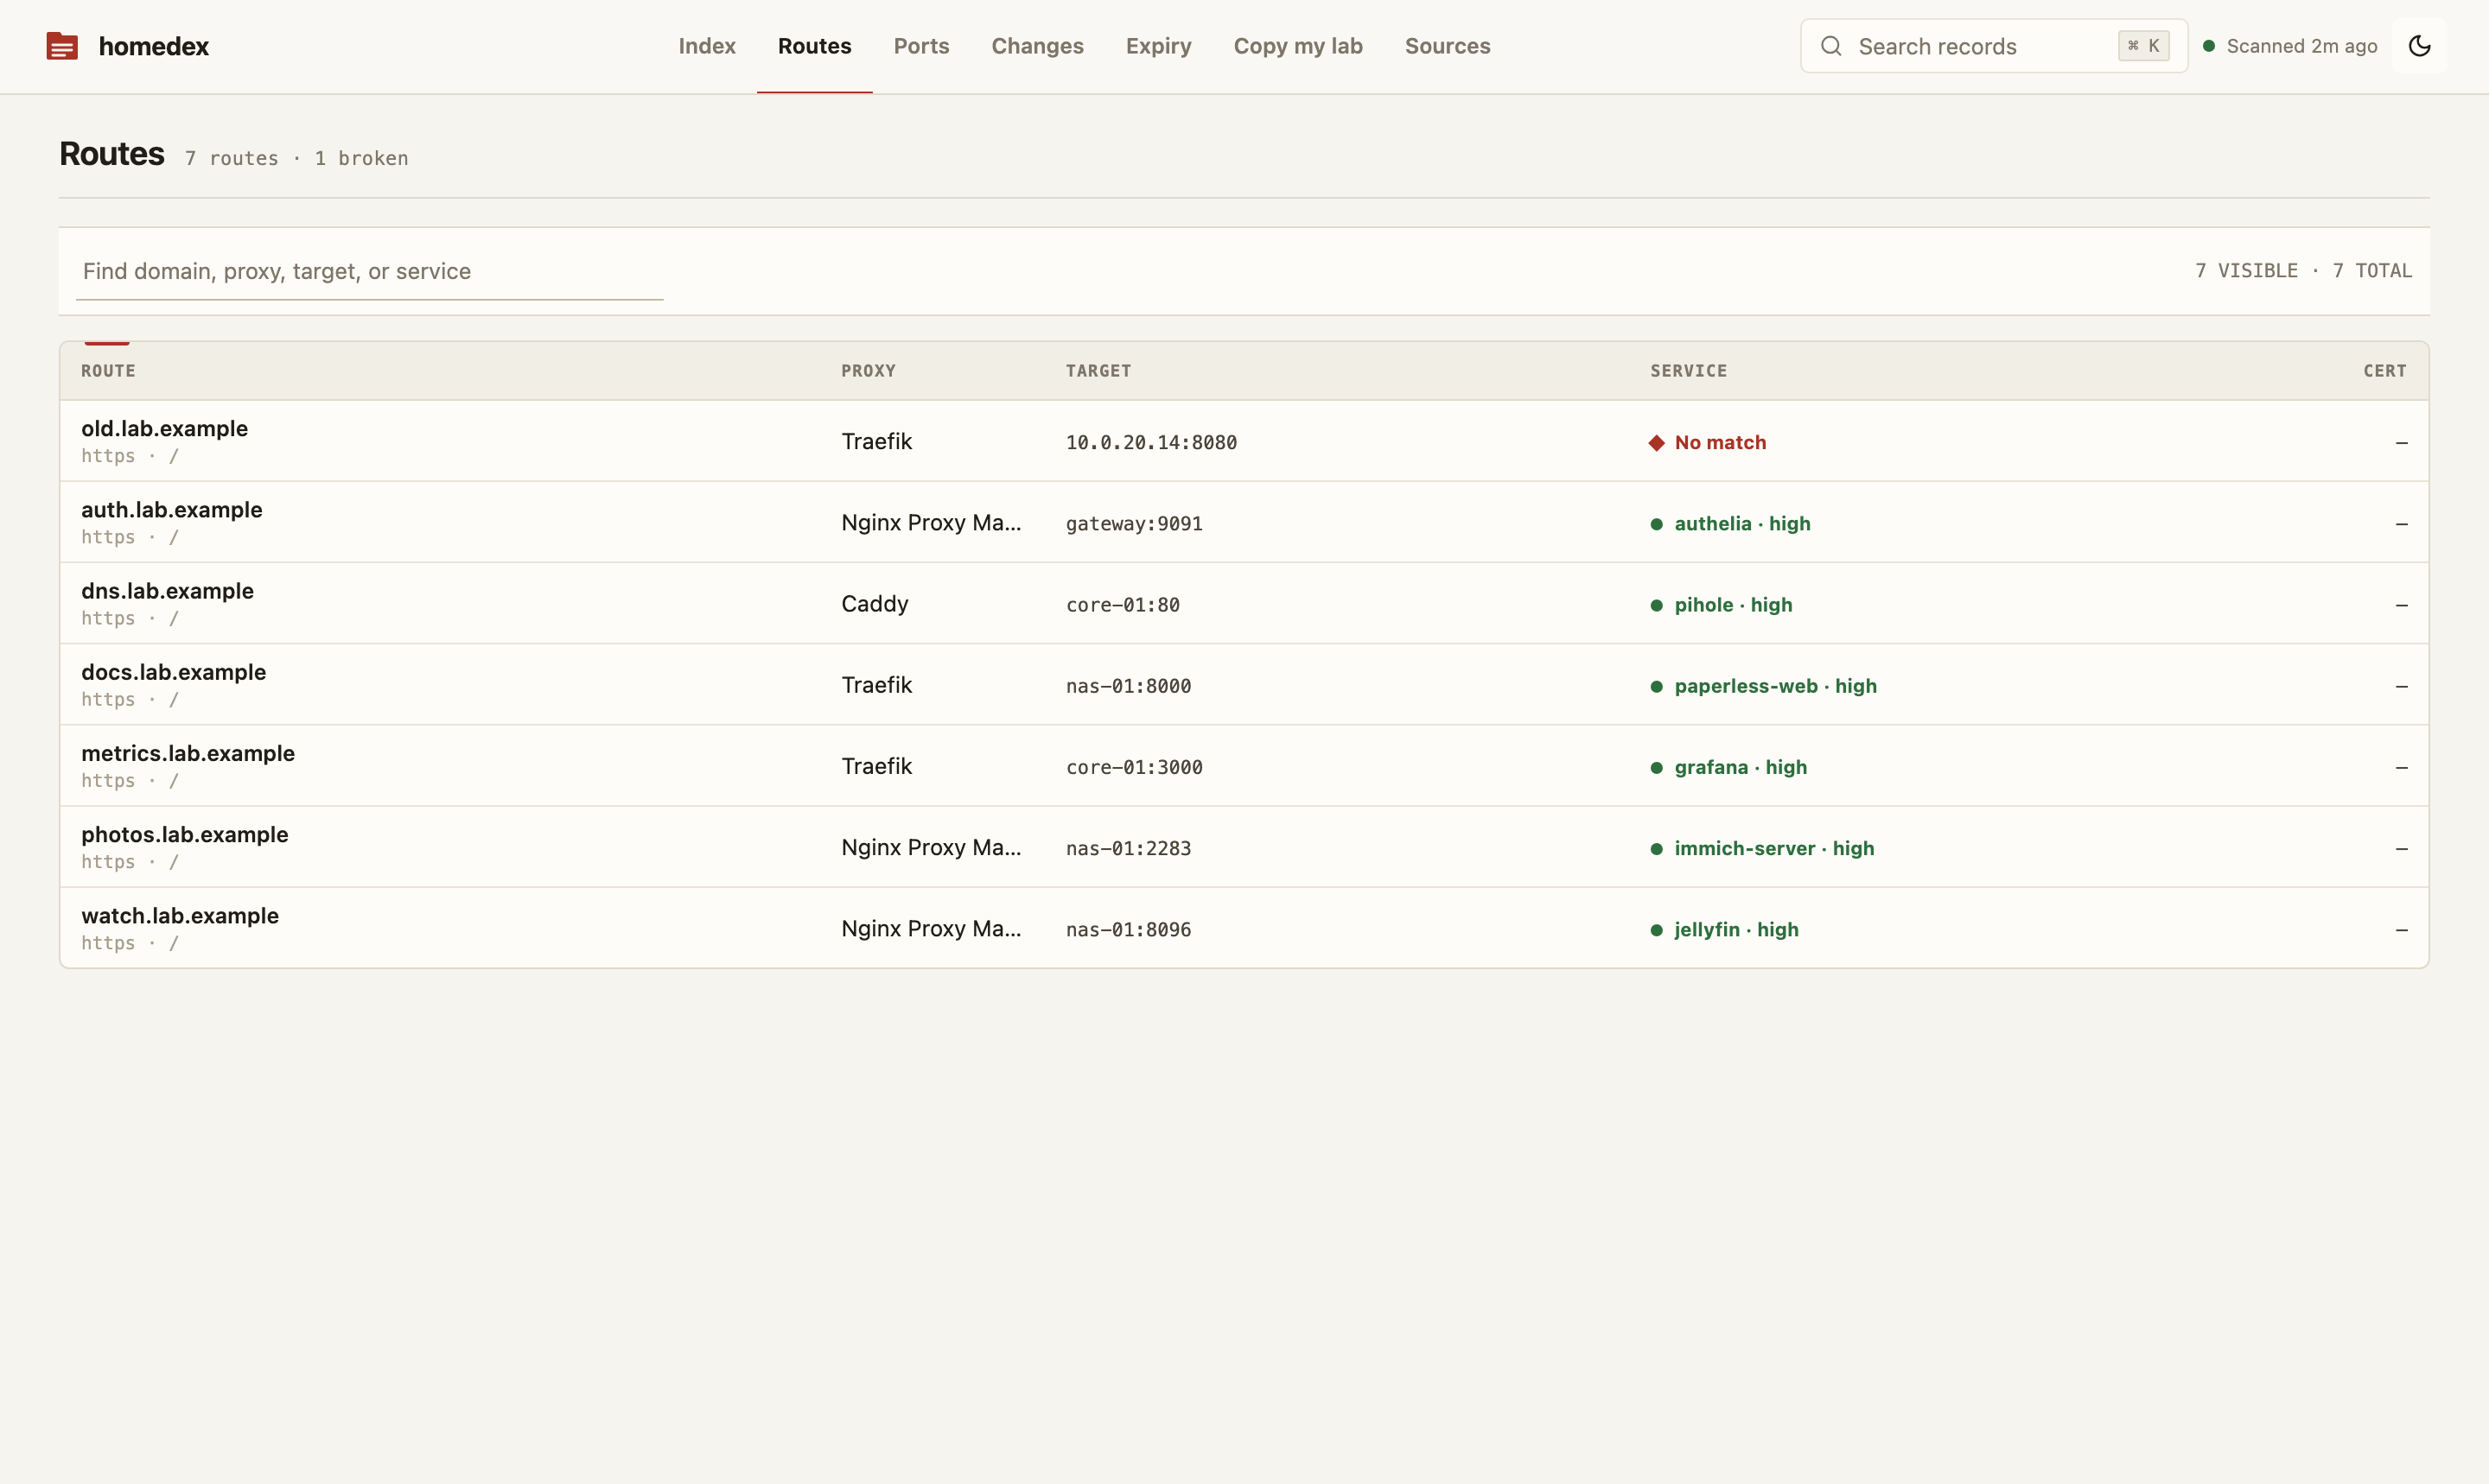Screen dimensions: 2489x1484
Task: Click the green dot beside grafana
Action: [x=1656, y=768]
